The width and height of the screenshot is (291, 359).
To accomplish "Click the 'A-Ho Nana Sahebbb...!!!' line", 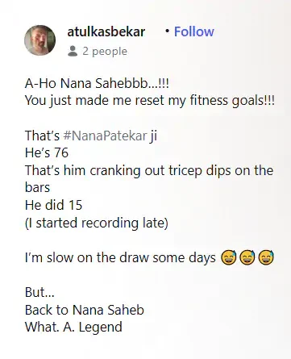I will point(97,83).
